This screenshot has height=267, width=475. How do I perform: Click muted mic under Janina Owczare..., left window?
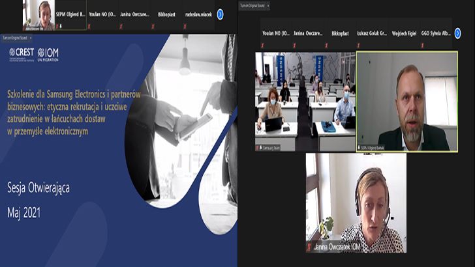tap(121, 27)
